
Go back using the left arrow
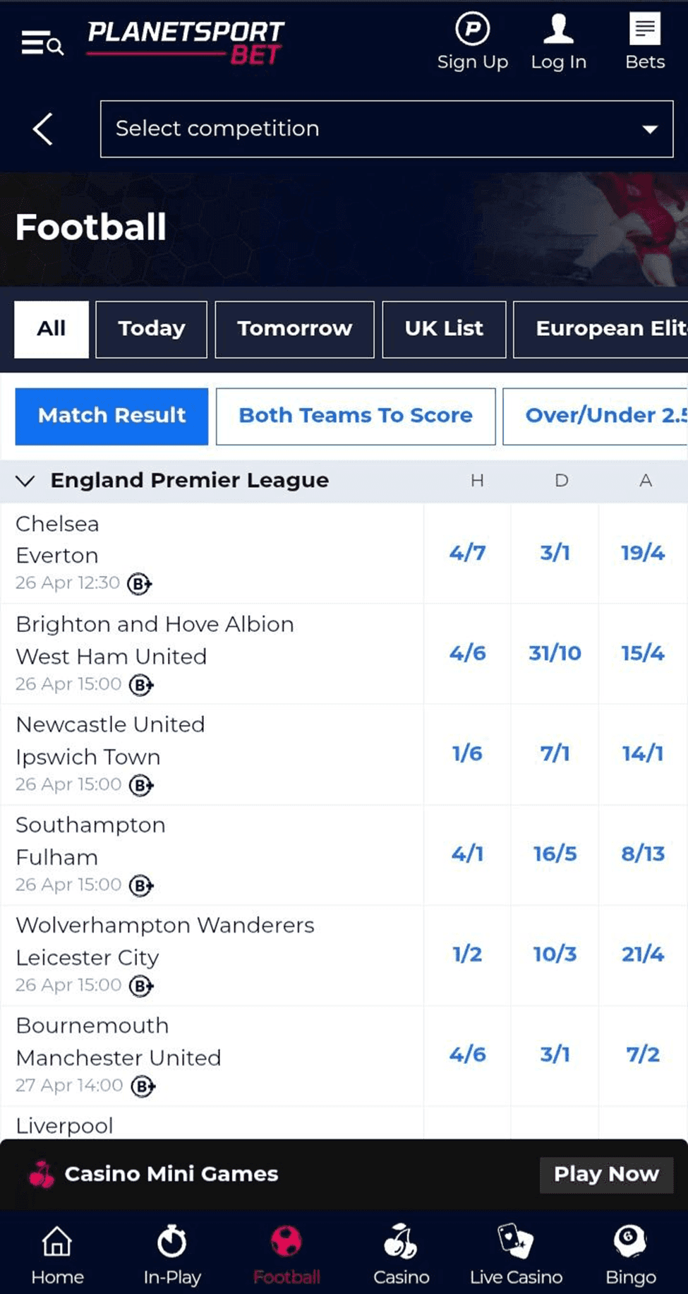click(42, 129)
